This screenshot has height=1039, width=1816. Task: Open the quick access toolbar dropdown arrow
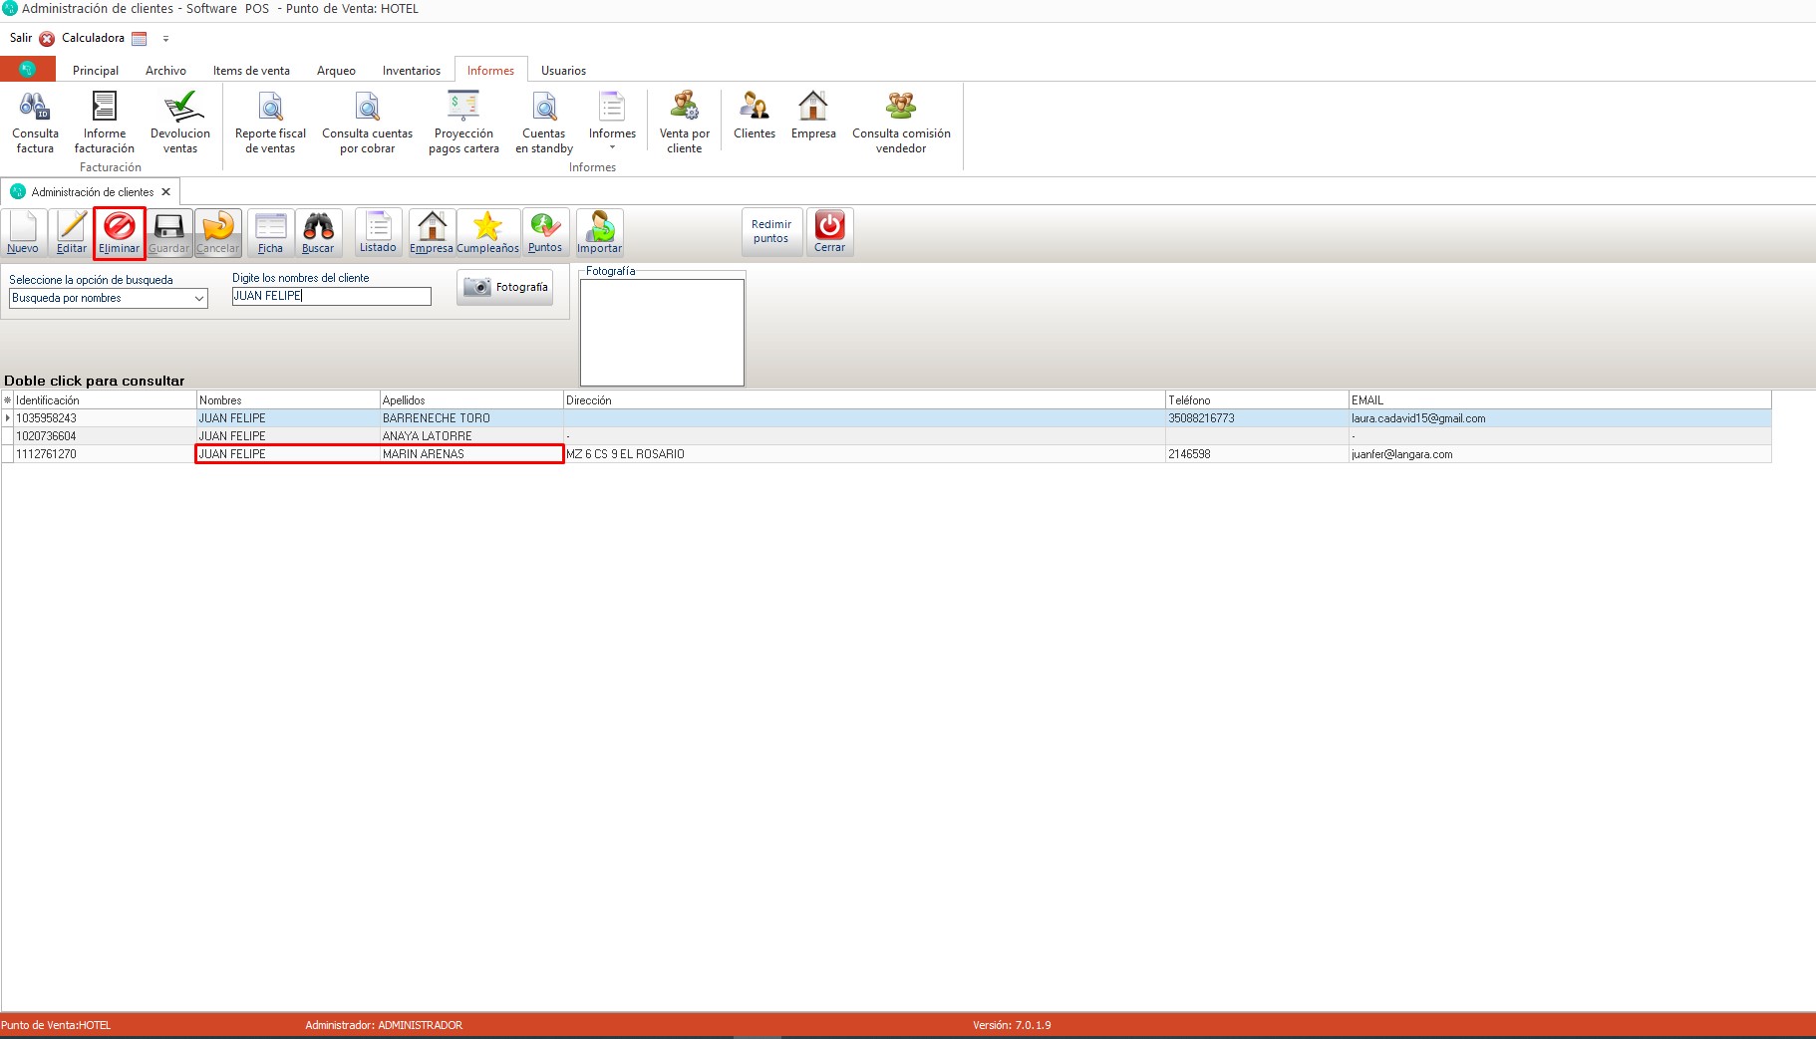[x=165, y=39]
